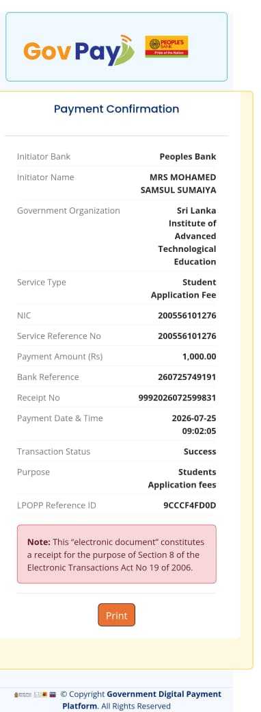Click the Peoples Bank initiator value
261x712 pixels.
(x=188, y=156)
